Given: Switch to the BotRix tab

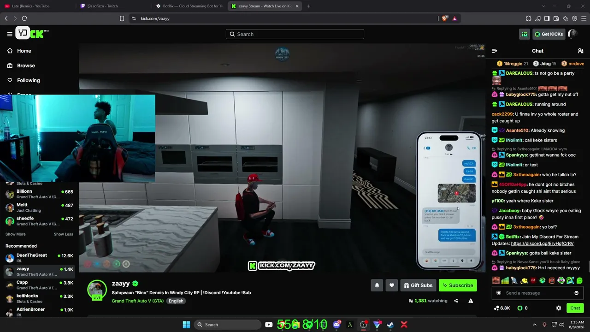Looking at the screenshot, I should pos(189,6).
